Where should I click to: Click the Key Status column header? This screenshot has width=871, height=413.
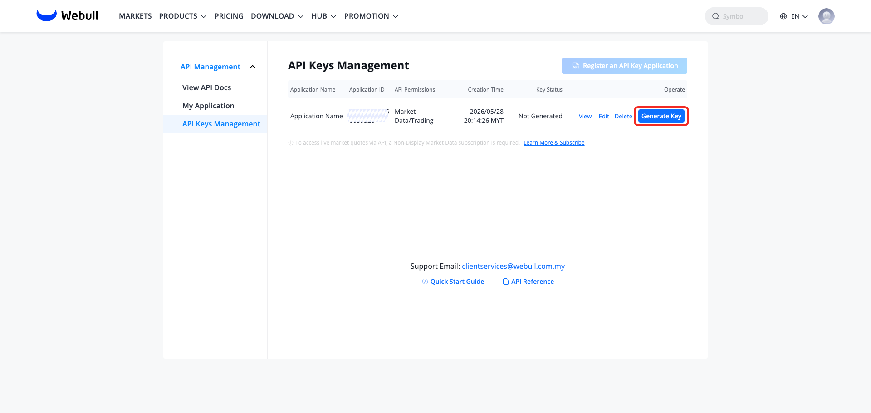pyautogui.click(x=549, y=90)
